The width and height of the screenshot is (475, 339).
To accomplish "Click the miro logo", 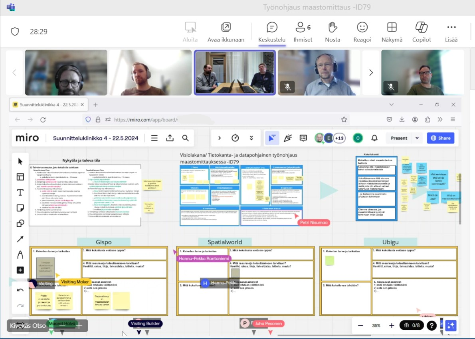I will pyautogui.click(x=27, y=138).
